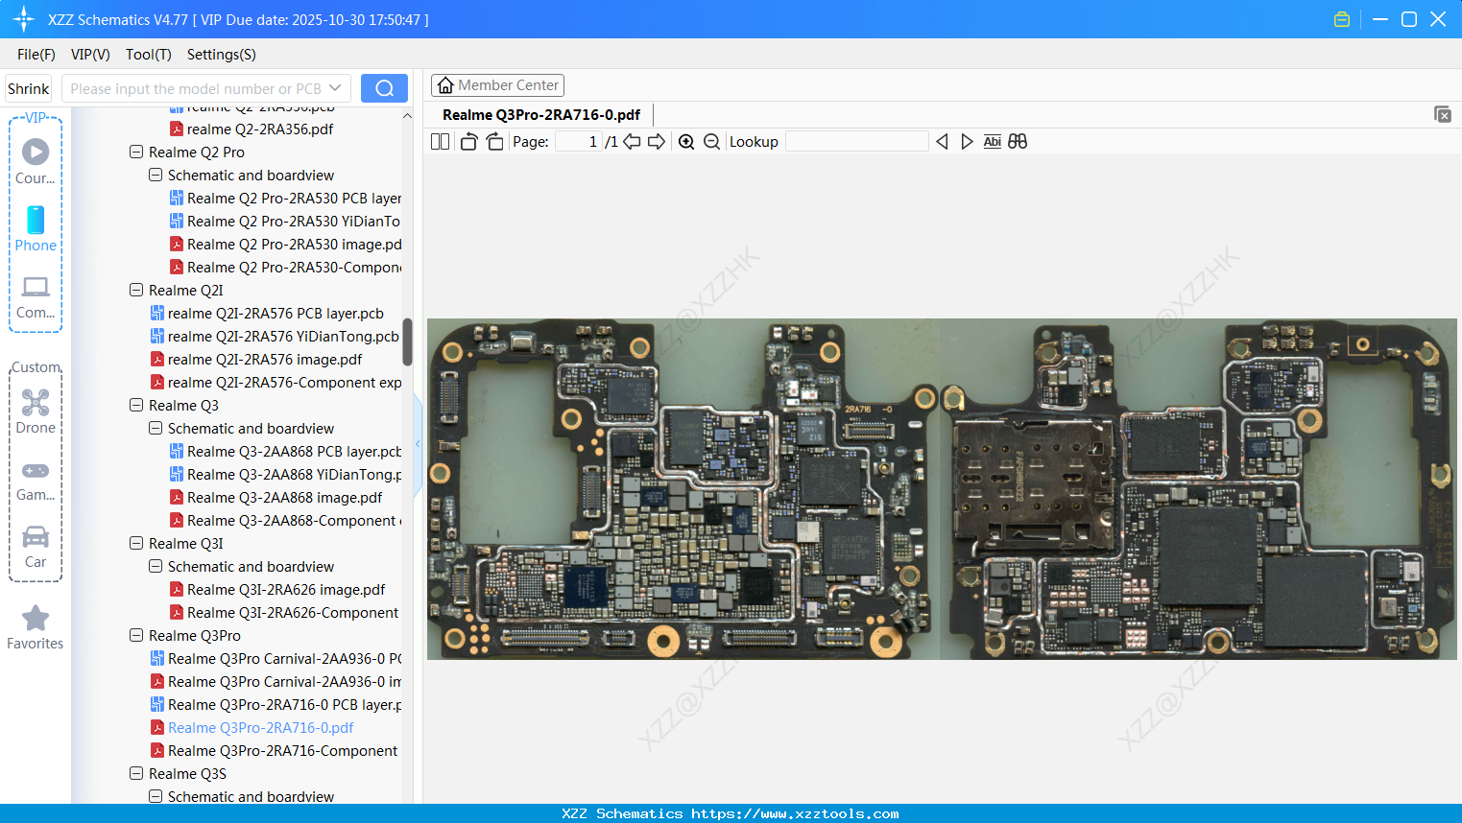Image resolution: width=1462 pixels, height=823 pixels.
Task: Click the sidebar collapse handle
Action: (x=418, y=444)
